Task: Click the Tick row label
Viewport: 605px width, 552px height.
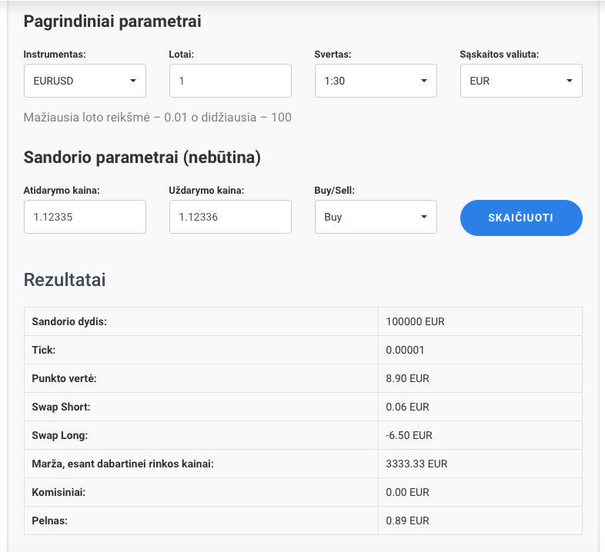Action: click(44, 350)
